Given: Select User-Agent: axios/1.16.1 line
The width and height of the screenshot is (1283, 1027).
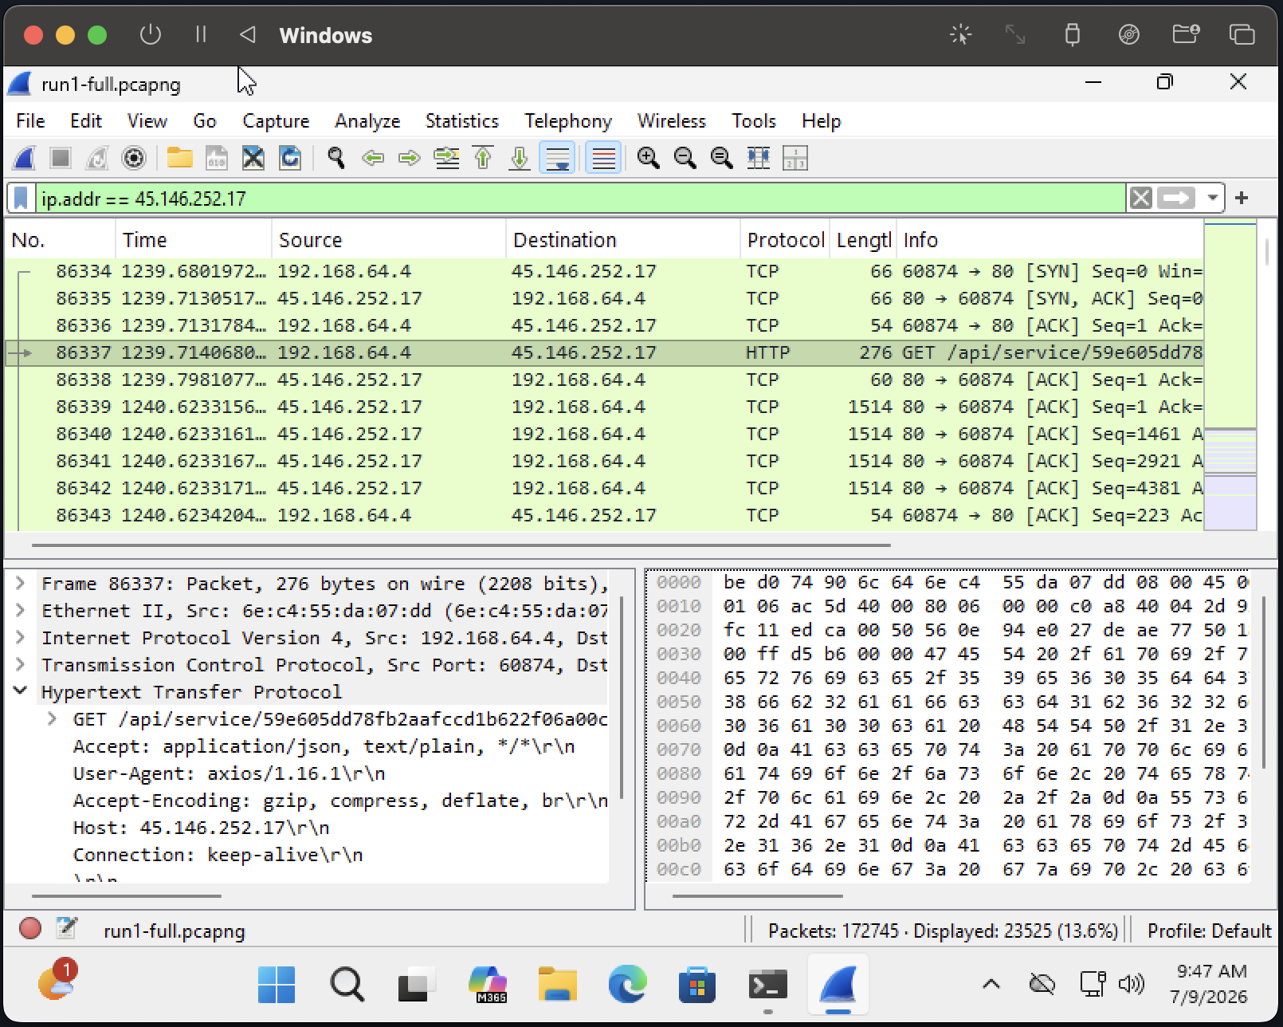Looking at the screenshot, I should coord(230,773).
